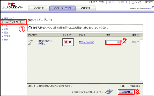Click the ショッピングカート link in the header
Screen dimensions: 154x96
coord(119,2)
